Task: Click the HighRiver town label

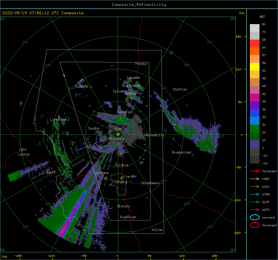Action: coord(128,217)
